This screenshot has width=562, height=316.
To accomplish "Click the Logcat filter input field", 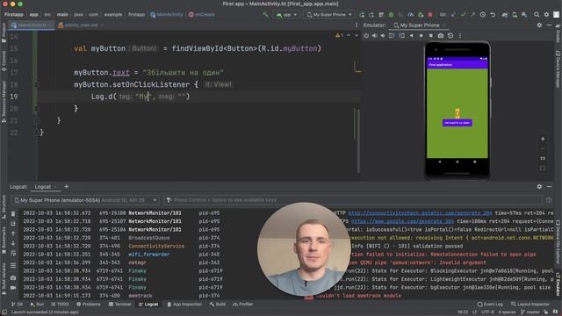I will [x=353, y=200].
